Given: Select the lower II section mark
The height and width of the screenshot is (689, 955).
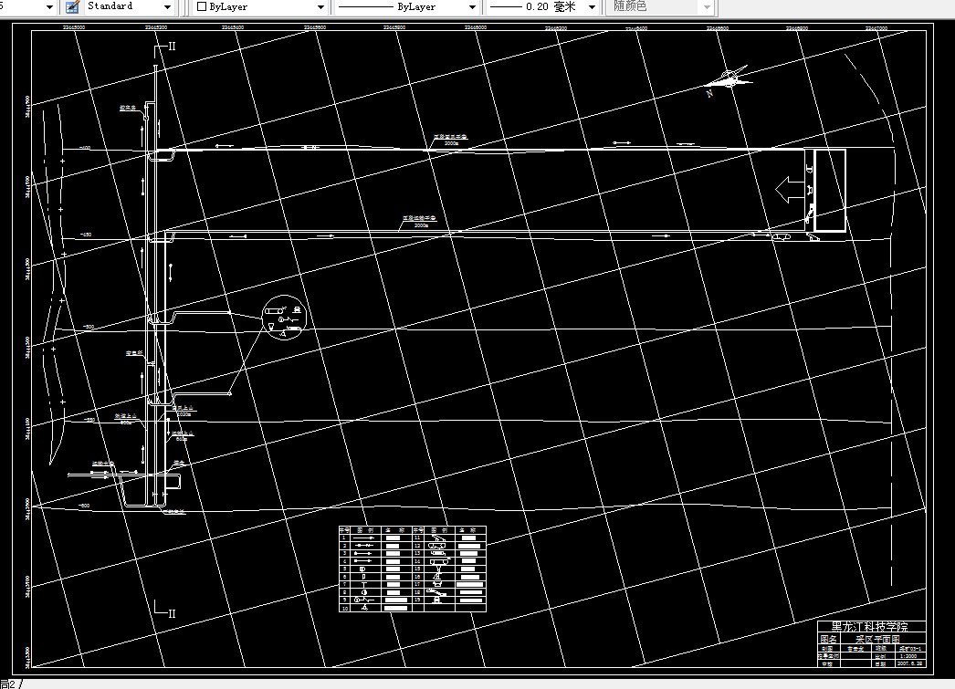Looking at the screenshot, I should (x=165, y=611).
